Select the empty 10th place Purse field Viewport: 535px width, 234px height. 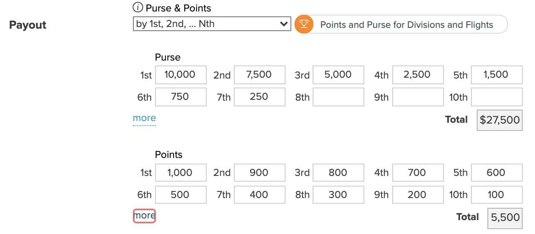(497, 97)
